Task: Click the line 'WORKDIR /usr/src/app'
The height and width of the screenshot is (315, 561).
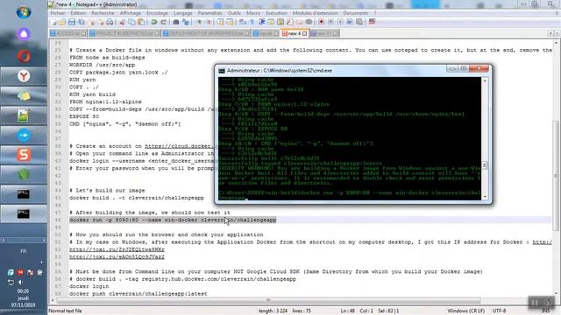Action: (103, 65)
